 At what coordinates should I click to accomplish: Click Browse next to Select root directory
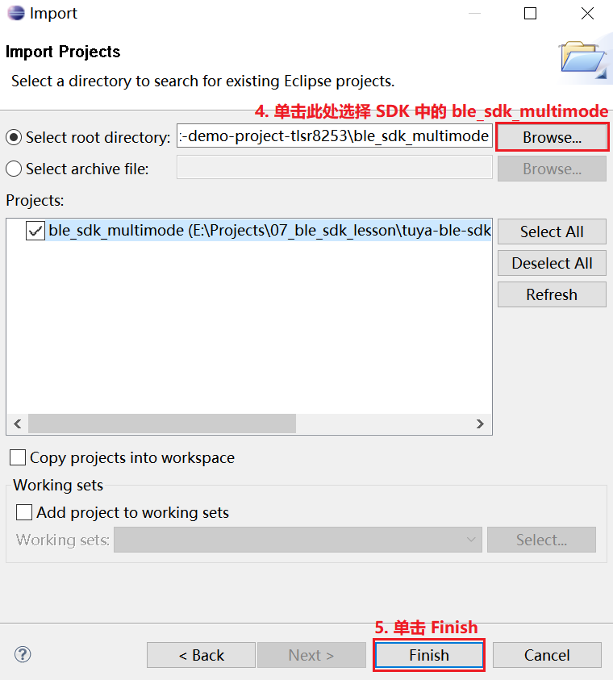point(552,136)
